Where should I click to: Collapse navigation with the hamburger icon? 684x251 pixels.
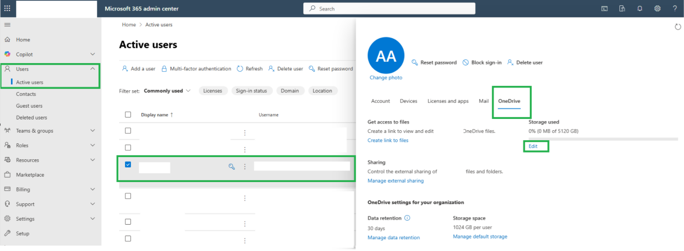[7, 25]
